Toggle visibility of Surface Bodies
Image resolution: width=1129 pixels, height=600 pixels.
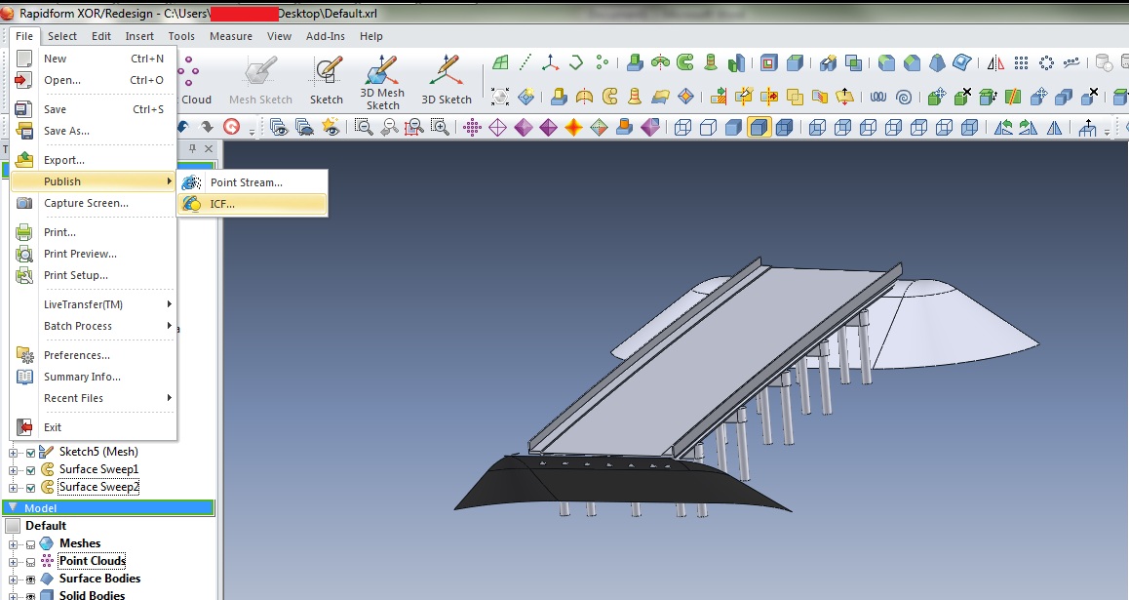pyautogui.click(x=30, y=579)
